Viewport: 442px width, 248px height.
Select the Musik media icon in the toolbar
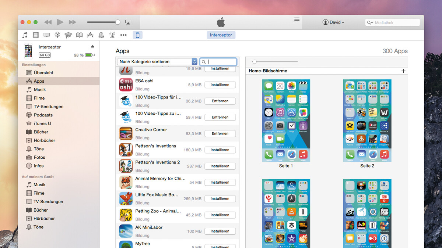[x=25, y=35]
